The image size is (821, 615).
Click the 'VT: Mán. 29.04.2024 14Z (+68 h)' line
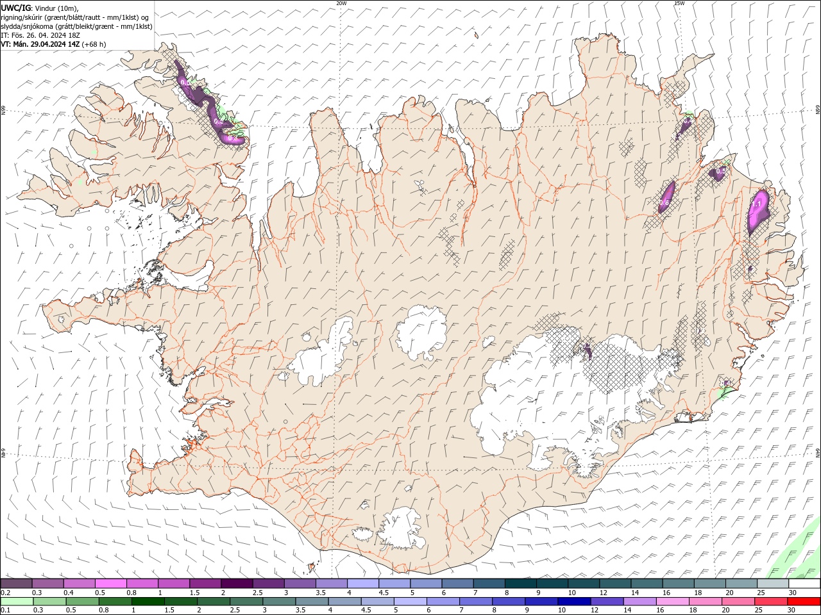point(54,44)
